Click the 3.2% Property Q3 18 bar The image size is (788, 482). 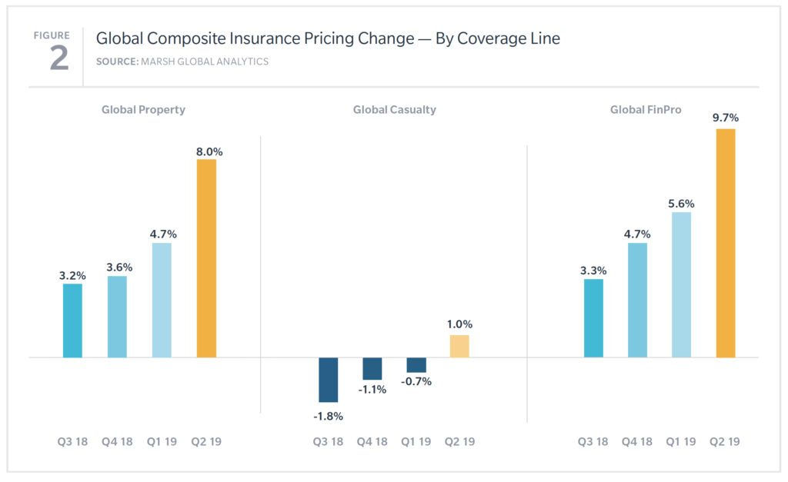[x=72, y=321]
